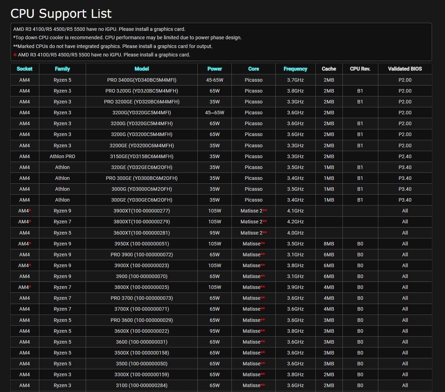Select the PRO 3400G (YD340BC5M4MFI) model cell

(x=142, y=80)
